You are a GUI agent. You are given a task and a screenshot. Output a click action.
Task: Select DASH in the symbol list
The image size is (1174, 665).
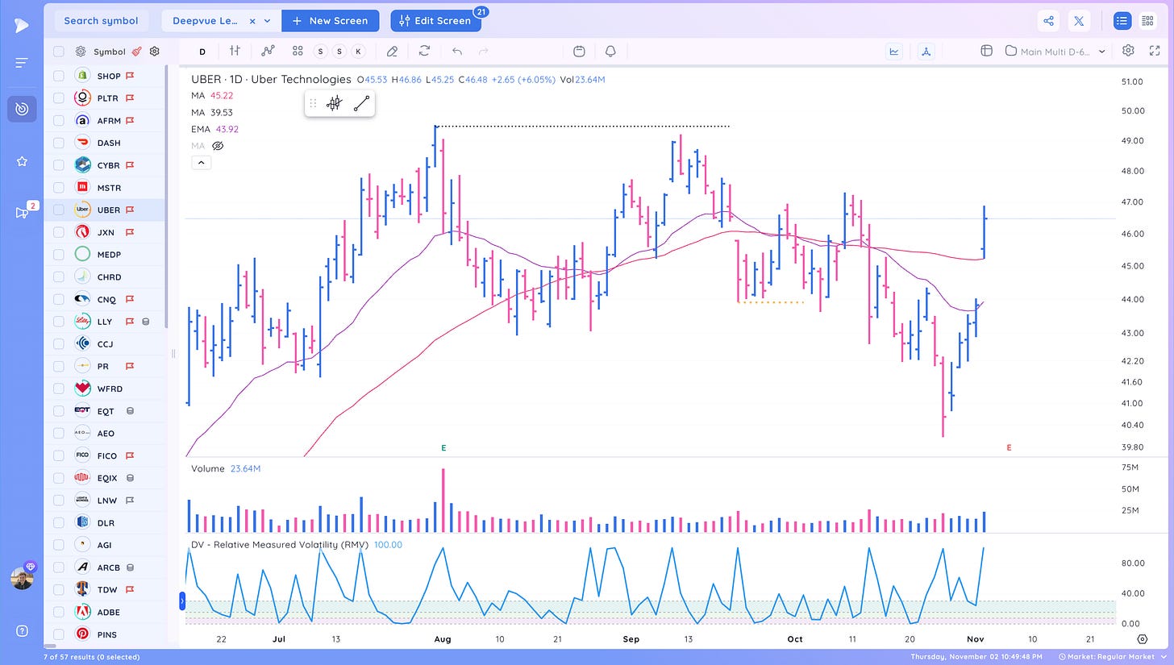point(109,143)
